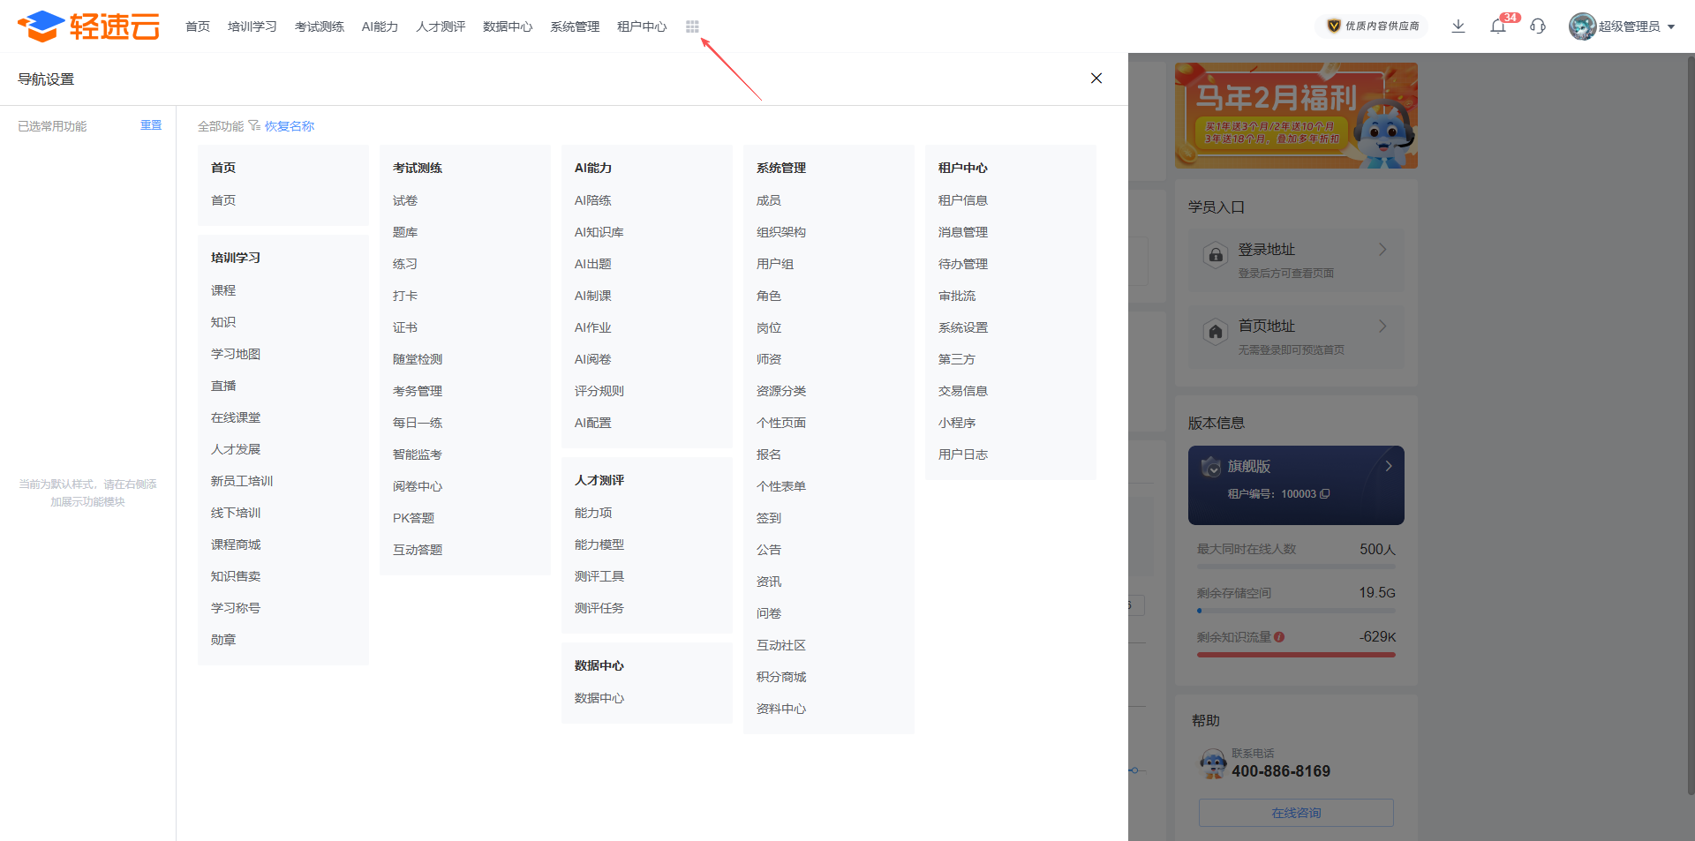This screenshot has width=1695, height=841.
Task: Open the download icon in the header
Action: pos(1458,26)
